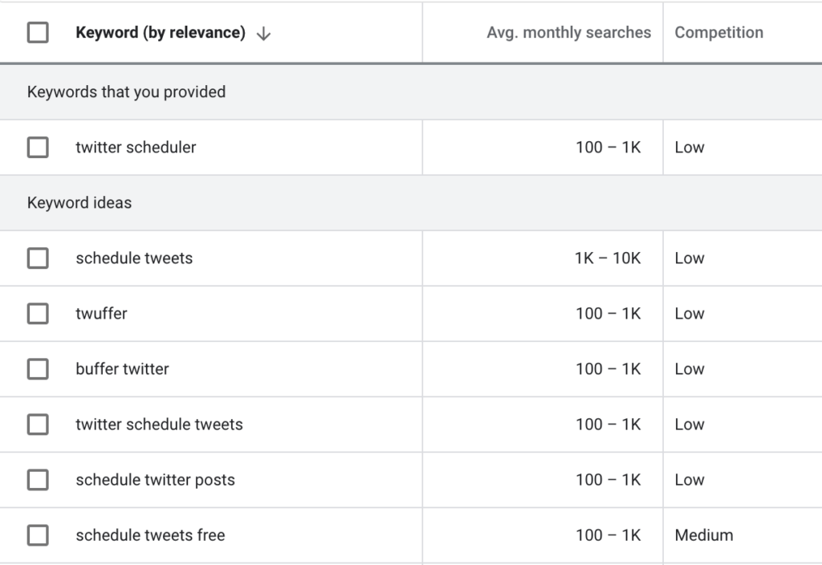Click the 'schedule tweets' keyword text
Image resolution: width=822 pixels, height=565 pixels.
(x=134, y=258)
